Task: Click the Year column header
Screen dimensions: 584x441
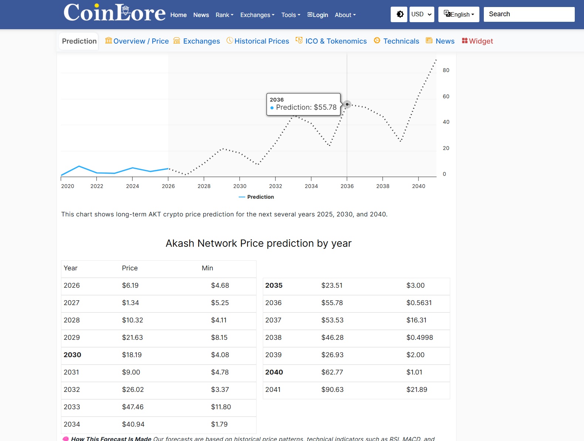Action: pyautogui.click(x=71, y=268)
